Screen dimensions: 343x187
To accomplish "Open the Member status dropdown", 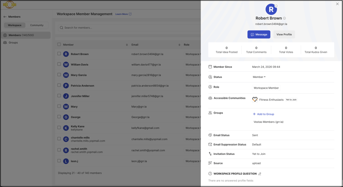I will [259, 77].
